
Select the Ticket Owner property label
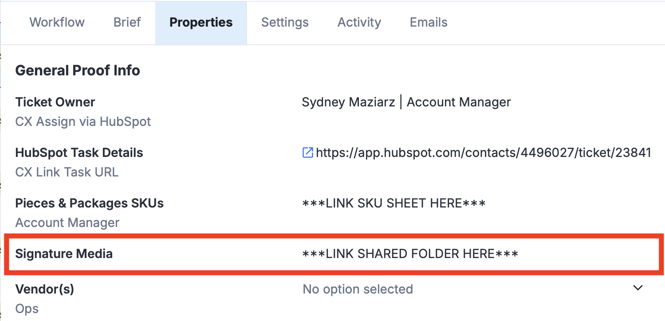(55, 102)
